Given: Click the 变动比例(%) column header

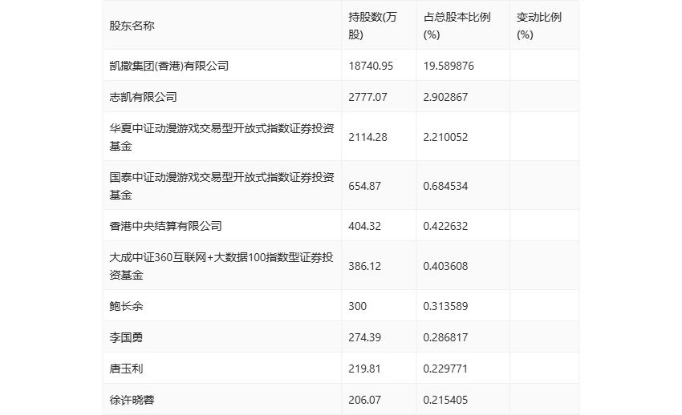Looking at the screenshot, I should coord(539,26).
